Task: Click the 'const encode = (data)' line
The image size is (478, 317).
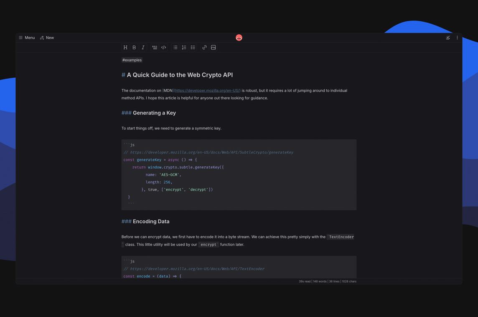Action: pyautogui.click(x=153, y=276)
